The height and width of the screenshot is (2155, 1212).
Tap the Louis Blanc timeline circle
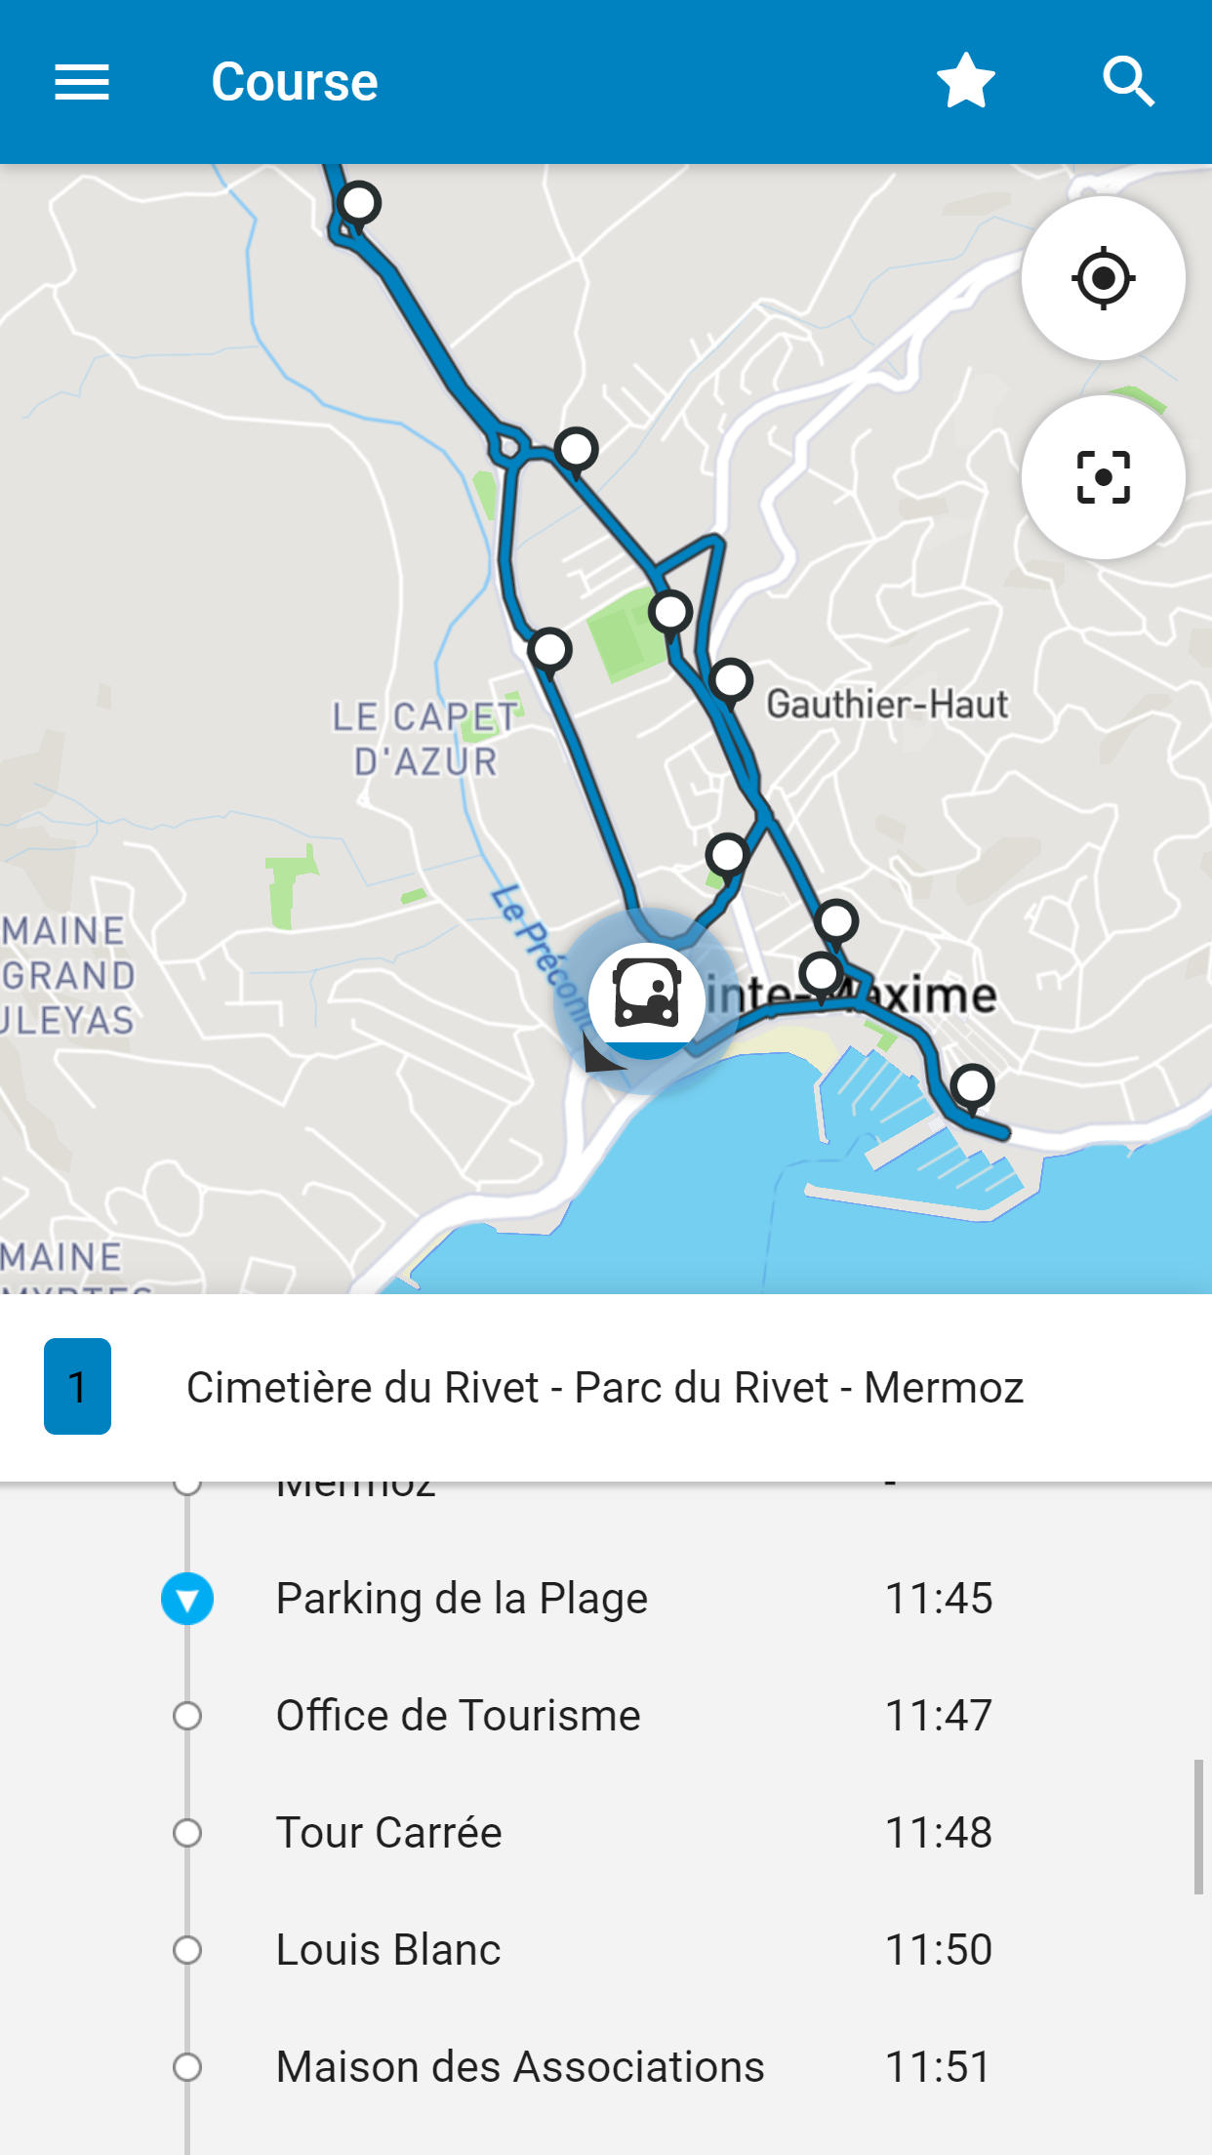(187, 1950)
